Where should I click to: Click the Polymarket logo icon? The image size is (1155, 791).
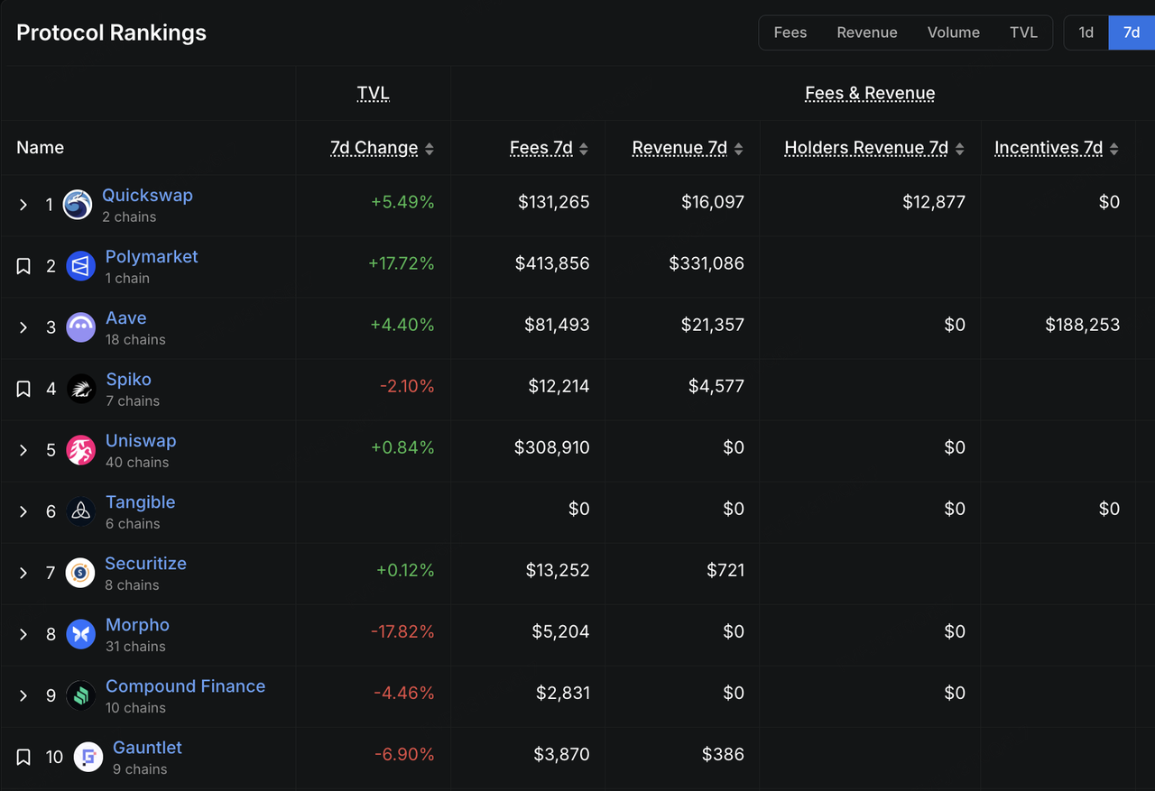[x=80, y=266]
